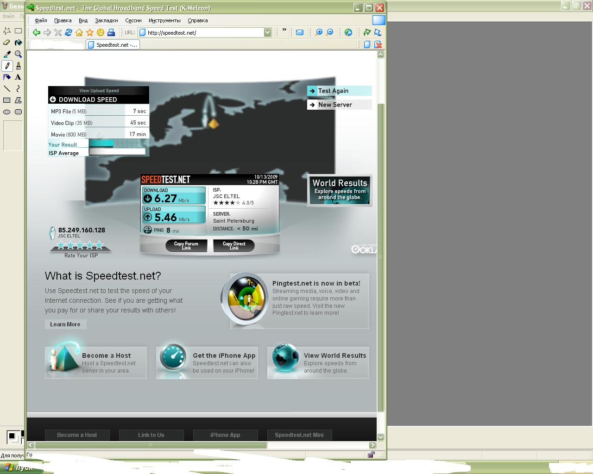Select the Eraser tool in Paint
Image resolution: width=593 pixels, height=474 pixels.
[x=7, y=43]
